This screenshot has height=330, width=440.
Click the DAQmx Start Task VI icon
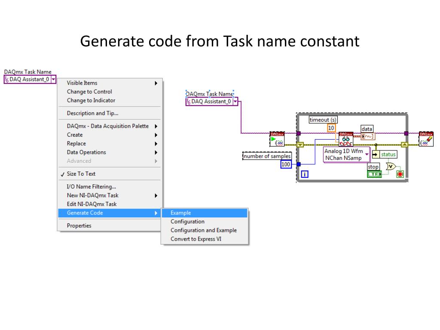point(277,139)
